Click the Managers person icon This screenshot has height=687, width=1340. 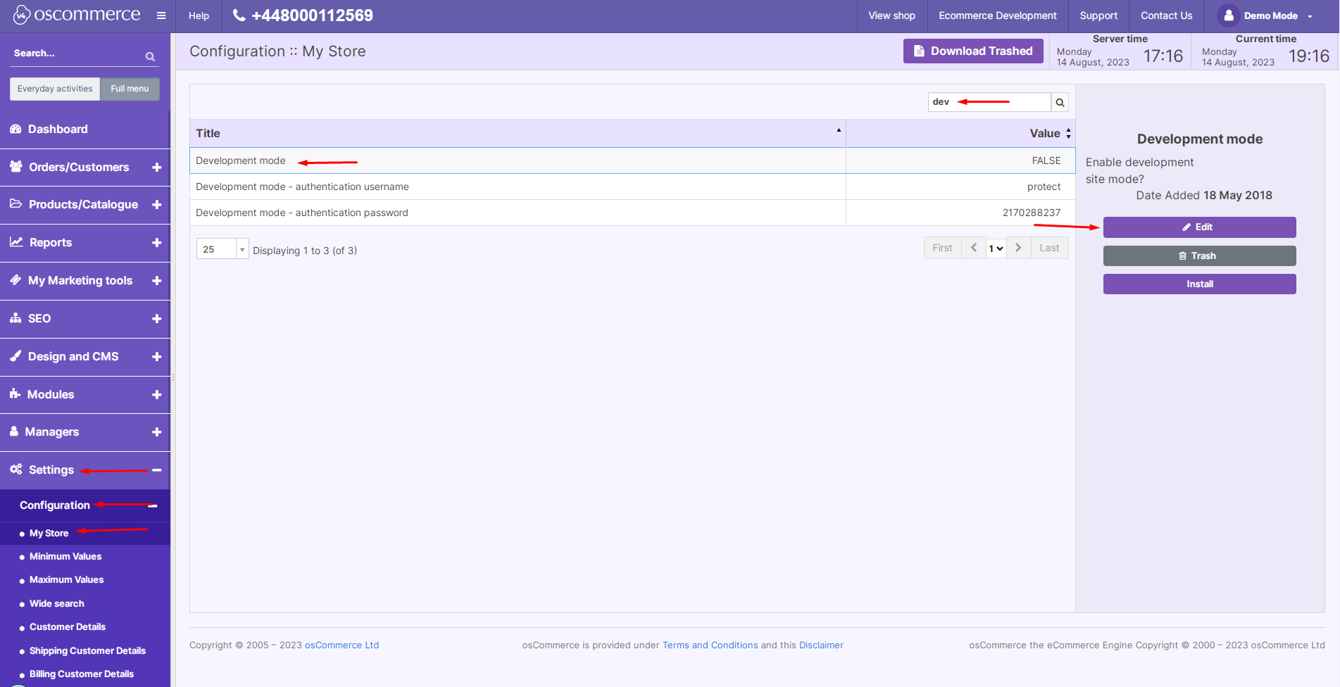tap(14, 431)
